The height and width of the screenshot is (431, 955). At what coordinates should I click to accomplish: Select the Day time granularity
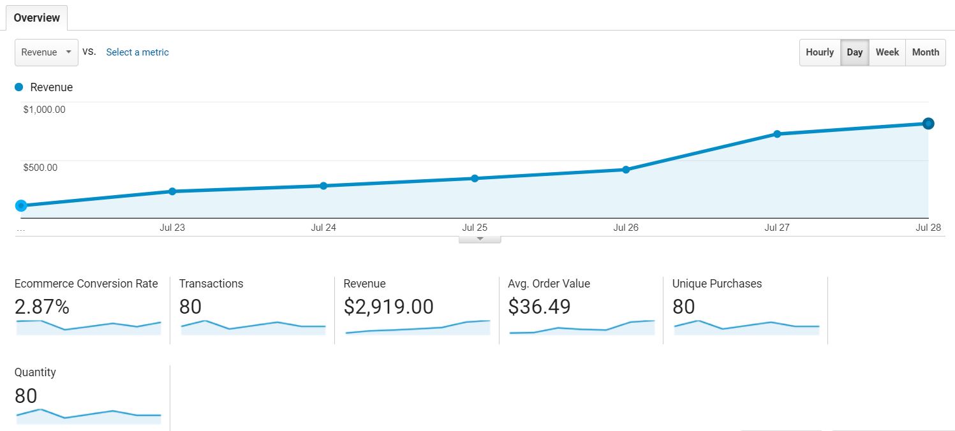(854, 52)
